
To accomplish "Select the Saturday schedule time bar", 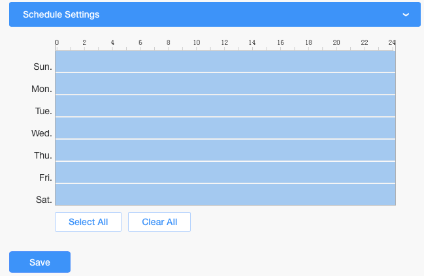I will (x=225, y=195).
